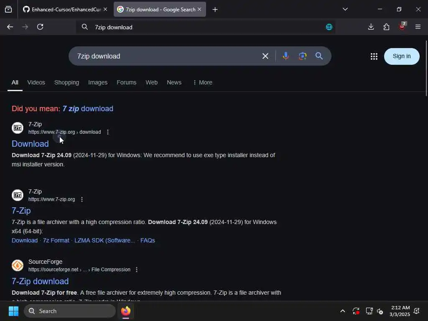
Task: Click the translate globe icon in address bar
Action: click(x=329, y=27)
